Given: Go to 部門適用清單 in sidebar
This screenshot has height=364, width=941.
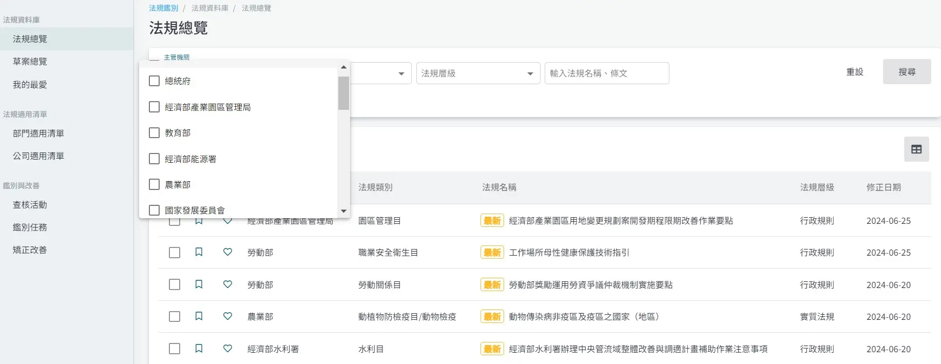Looking at the screenshot, I should [39, 133].
